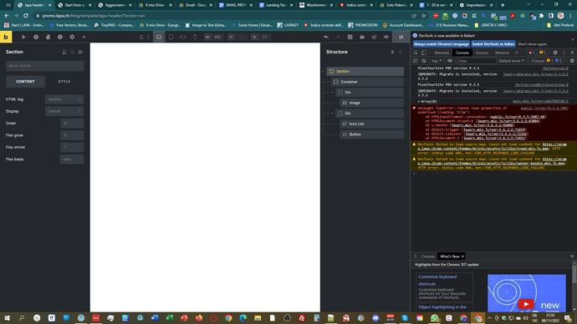This screenshot has width=577, height=324.
Task: Save the template with the save icon
Action: (x=401, y=37)
